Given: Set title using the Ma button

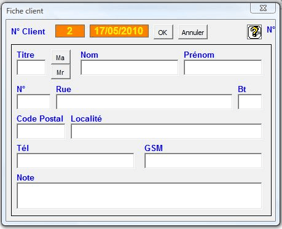Looking at the screenshot, I should pyautogui.click(x=60, y=57).
